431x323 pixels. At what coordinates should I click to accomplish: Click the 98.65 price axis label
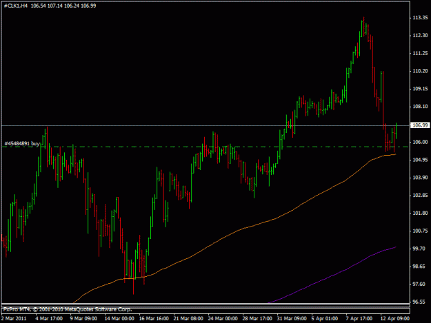click(x=419, y=267)
